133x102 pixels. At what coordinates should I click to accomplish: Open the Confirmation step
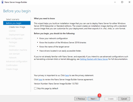[12, 65]
